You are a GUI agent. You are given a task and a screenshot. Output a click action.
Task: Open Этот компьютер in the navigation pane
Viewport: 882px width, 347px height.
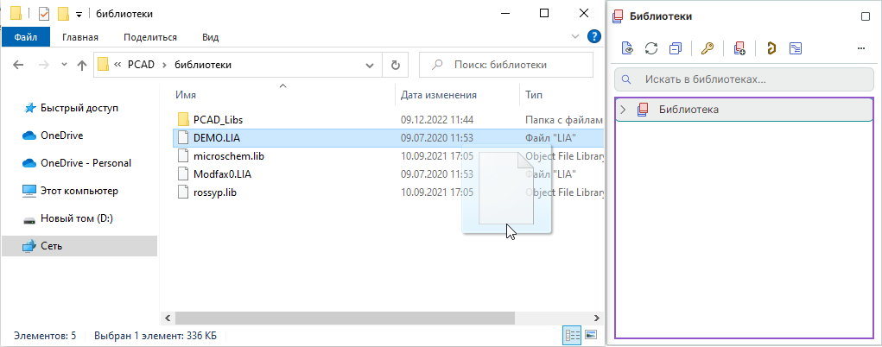pos(79,191)
